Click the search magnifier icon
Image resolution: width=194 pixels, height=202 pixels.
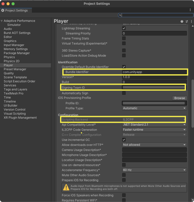pyautogui.click(x=120, y=15)
